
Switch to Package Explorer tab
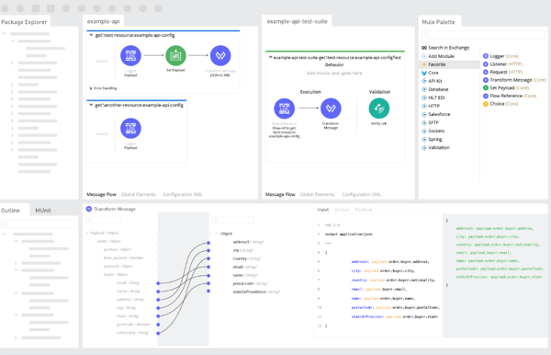tap(24, 22)
